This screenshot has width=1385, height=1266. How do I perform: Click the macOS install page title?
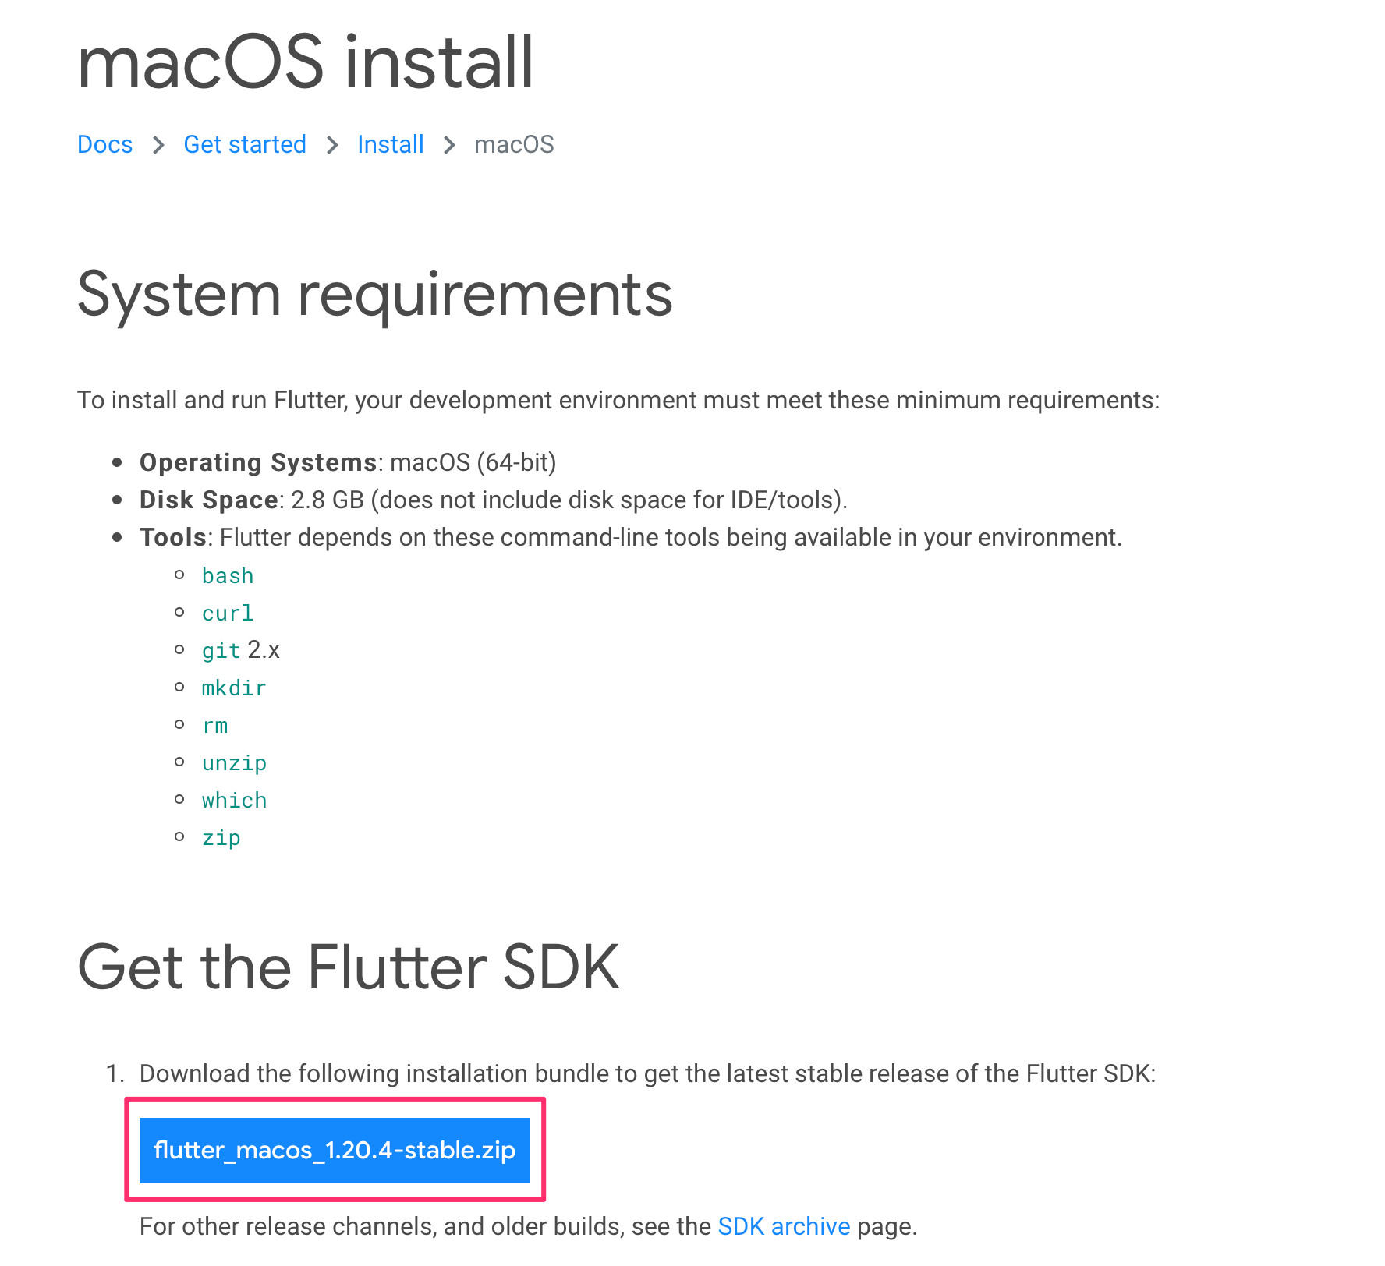306,62
